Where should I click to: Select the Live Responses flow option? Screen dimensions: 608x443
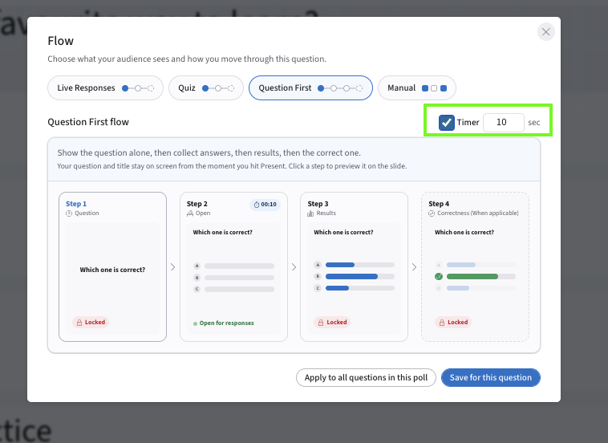coord(105,88)
